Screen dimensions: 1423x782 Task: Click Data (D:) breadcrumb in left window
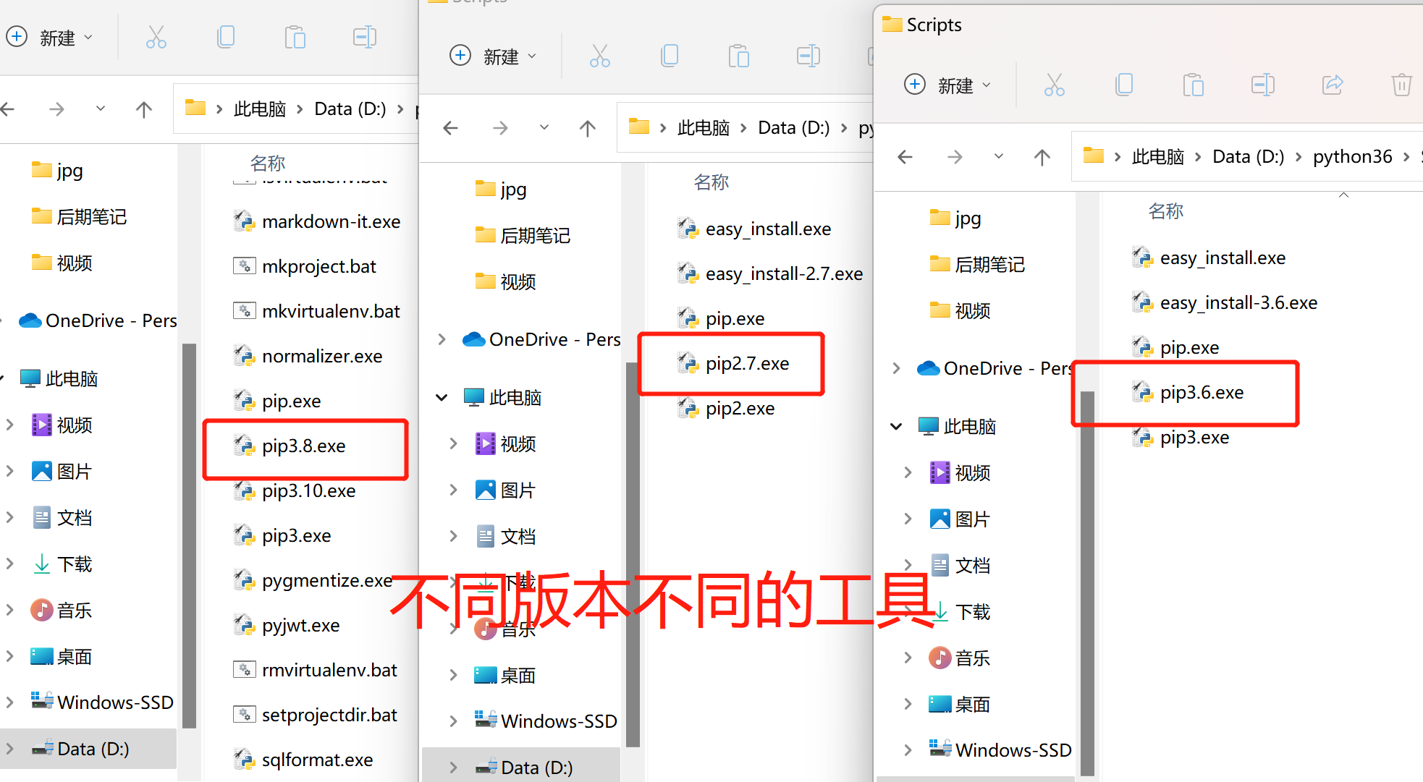click(x=350, y=109)
